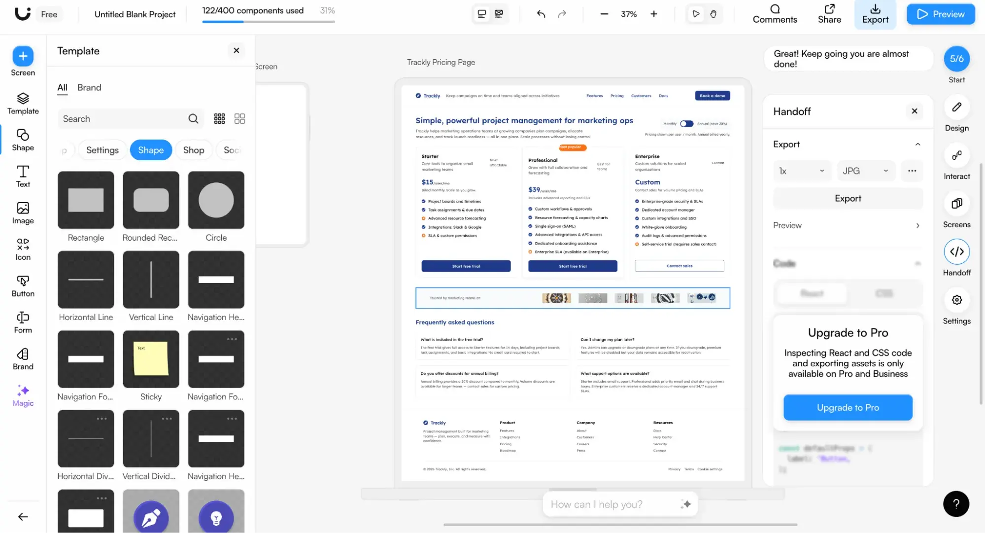Open the Template panel in sidebar
This screenshot has height=533, width=985.
point(23,104)
